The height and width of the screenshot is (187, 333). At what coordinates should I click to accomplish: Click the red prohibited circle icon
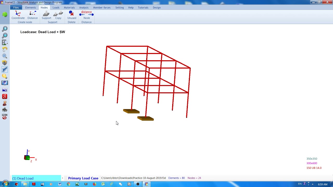(4, 118)
